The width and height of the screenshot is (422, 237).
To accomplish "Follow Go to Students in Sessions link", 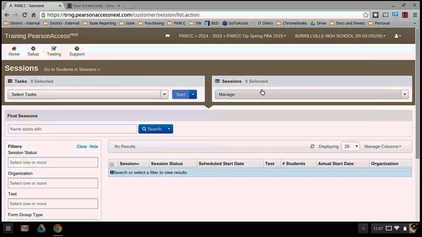I will [72, 69].
